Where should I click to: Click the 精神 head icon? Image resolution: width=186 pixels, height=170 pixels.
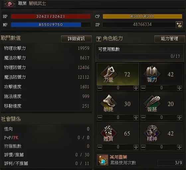(152, 133)
